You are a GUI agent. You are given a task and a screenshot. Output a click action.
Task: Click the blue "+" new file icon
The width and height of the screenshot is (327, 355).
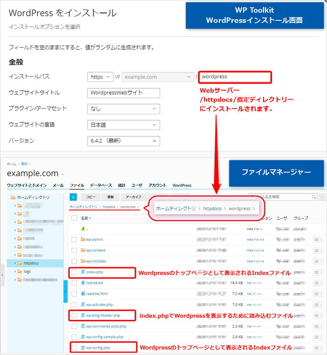[73, 197]
